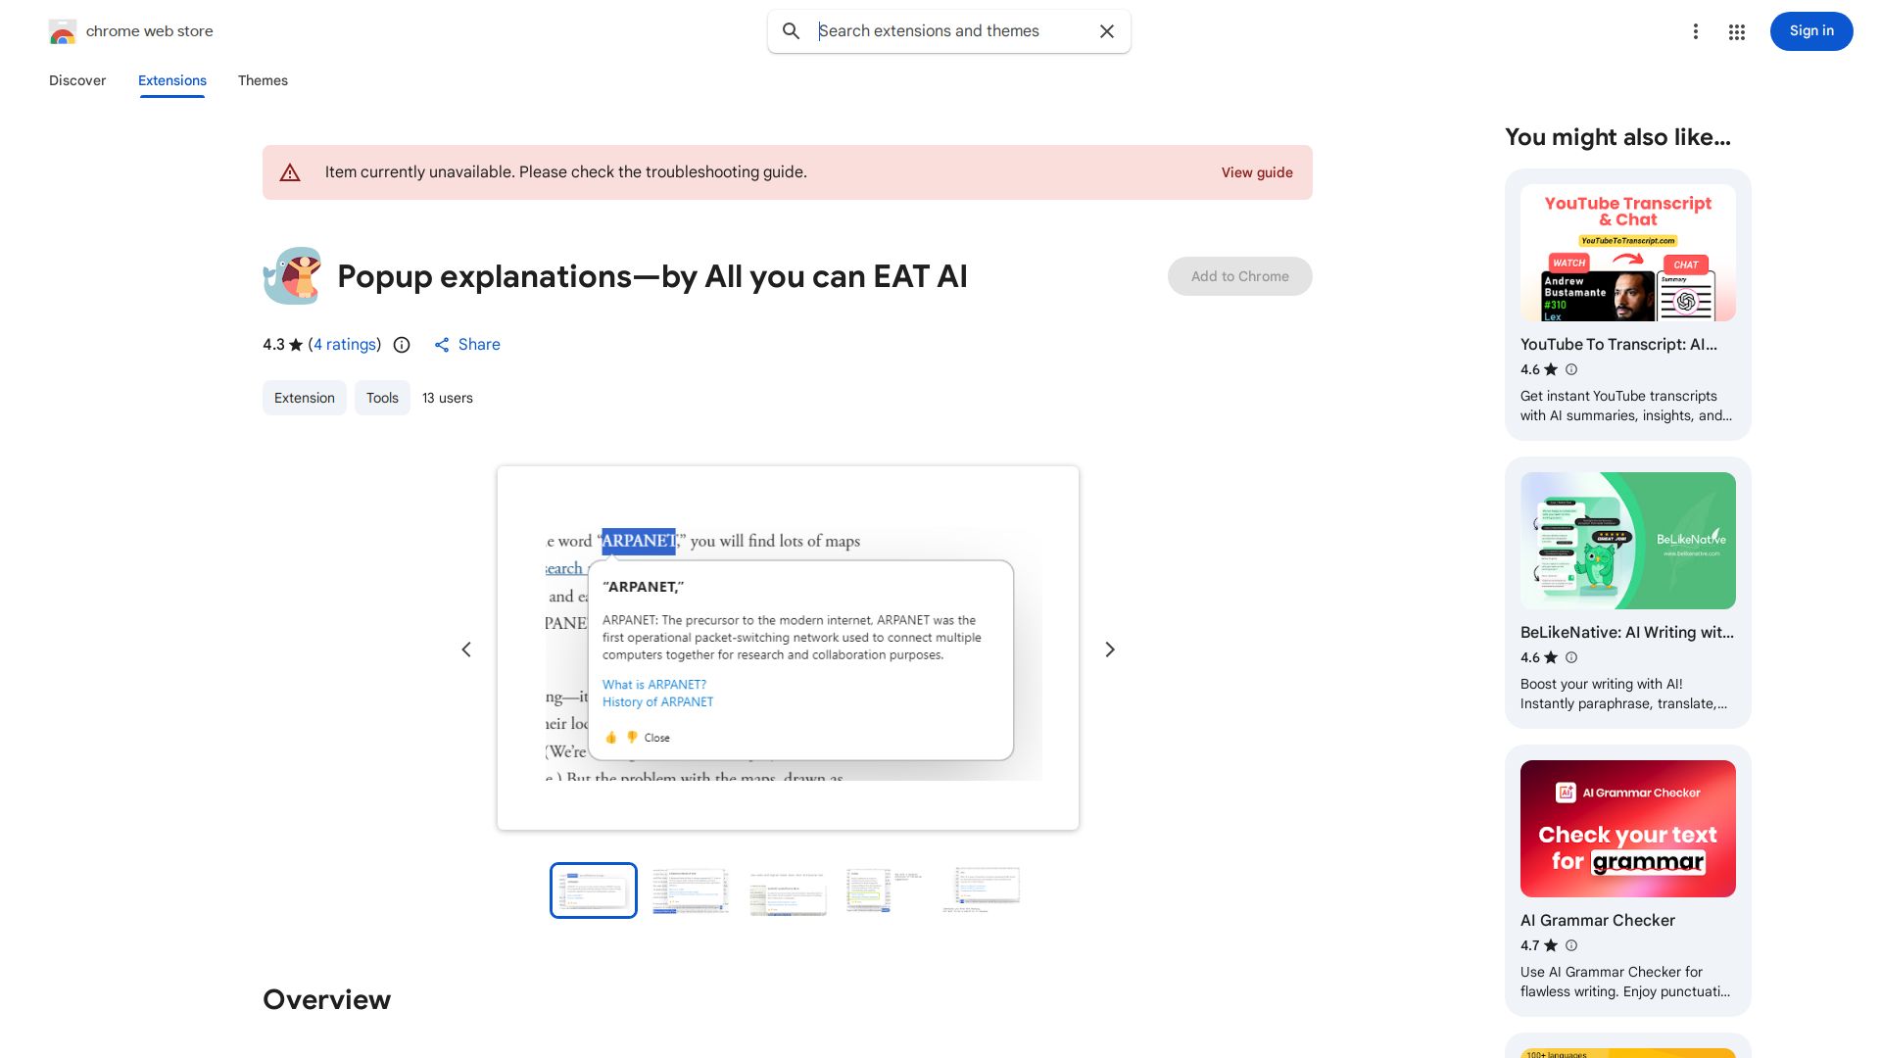This screenshot has width=1881, height=1058.
Task: Click the search magnifier icon
Action: 791,31
